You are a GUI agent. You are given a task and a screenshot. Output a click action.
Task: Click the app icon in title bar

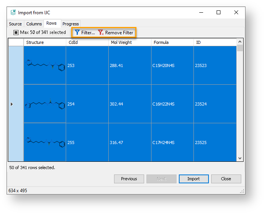click(x=13, y=13)
